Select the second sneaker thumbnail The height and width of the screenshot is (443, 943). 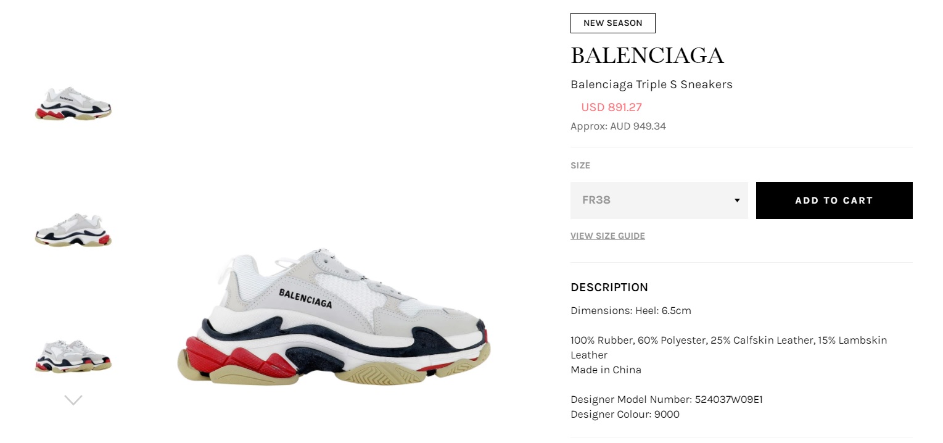pos(73,230)
